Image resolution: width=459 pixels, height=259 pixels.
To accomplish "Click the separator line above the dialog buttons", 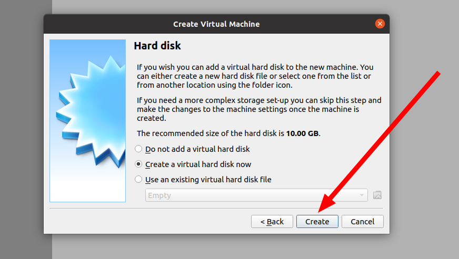I will point(216,208).
